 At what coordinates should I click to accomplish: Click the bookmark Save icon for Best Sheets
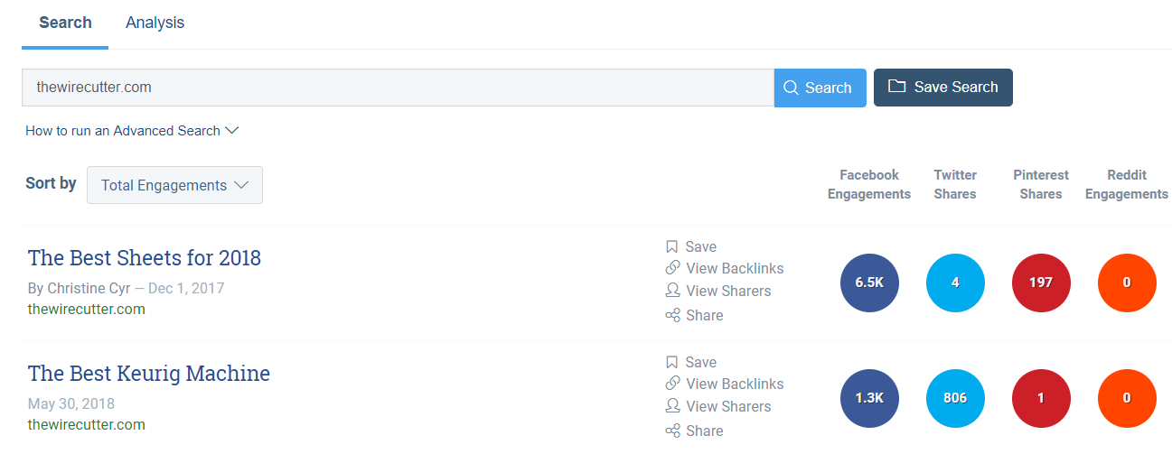671,246
